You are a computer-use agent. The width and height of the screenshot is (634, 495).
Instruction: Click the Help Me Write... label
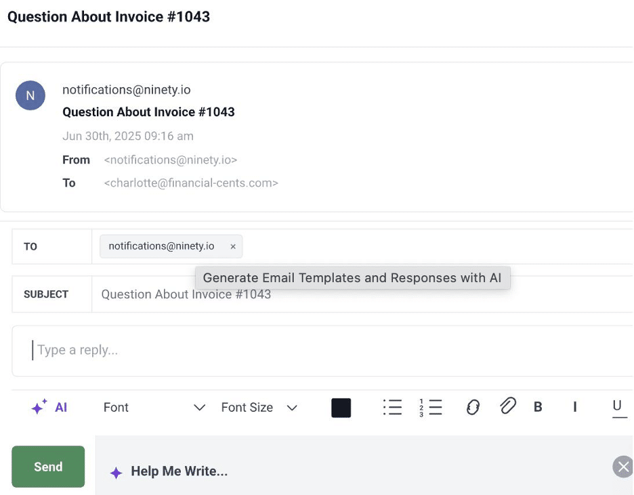pyautogui.click(x=179, y=471)
